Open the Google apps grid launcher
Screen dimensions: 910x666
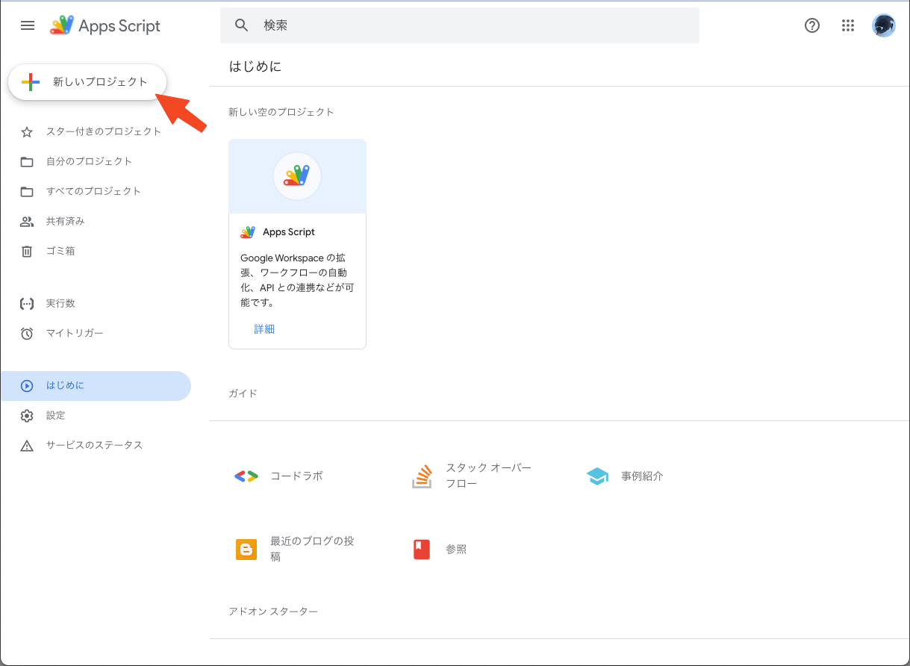(847, 25)
